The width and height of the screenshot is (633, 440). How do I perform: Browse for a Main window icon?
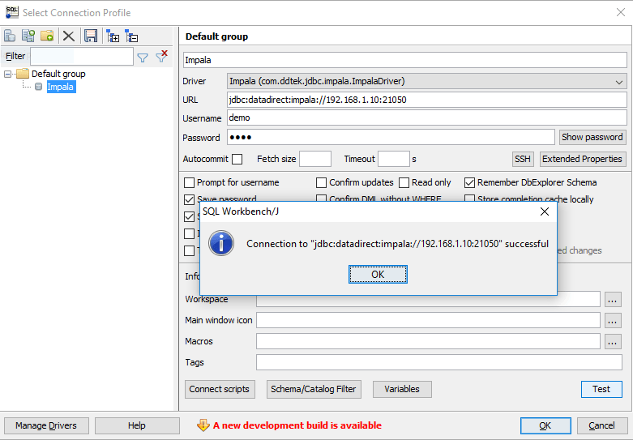pyautogui.click(x=613, y=321)
